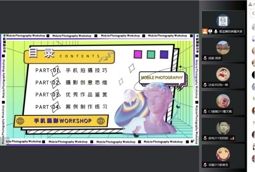Click the 手机摄影 WORKSHOP yellow banner
The height and width of the screenshot is (172, 255).
tap(61, 121)
